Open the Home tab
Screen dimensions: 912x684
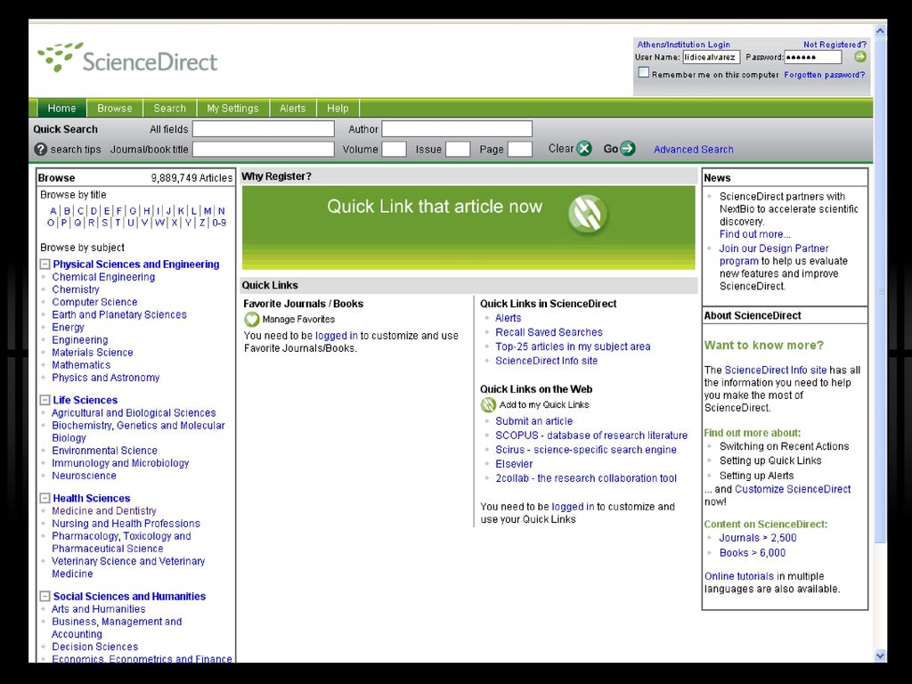61,108
